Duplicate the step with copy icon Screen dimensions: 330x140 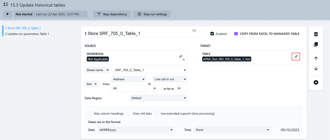pyautogui.click(x=316, y=45)
